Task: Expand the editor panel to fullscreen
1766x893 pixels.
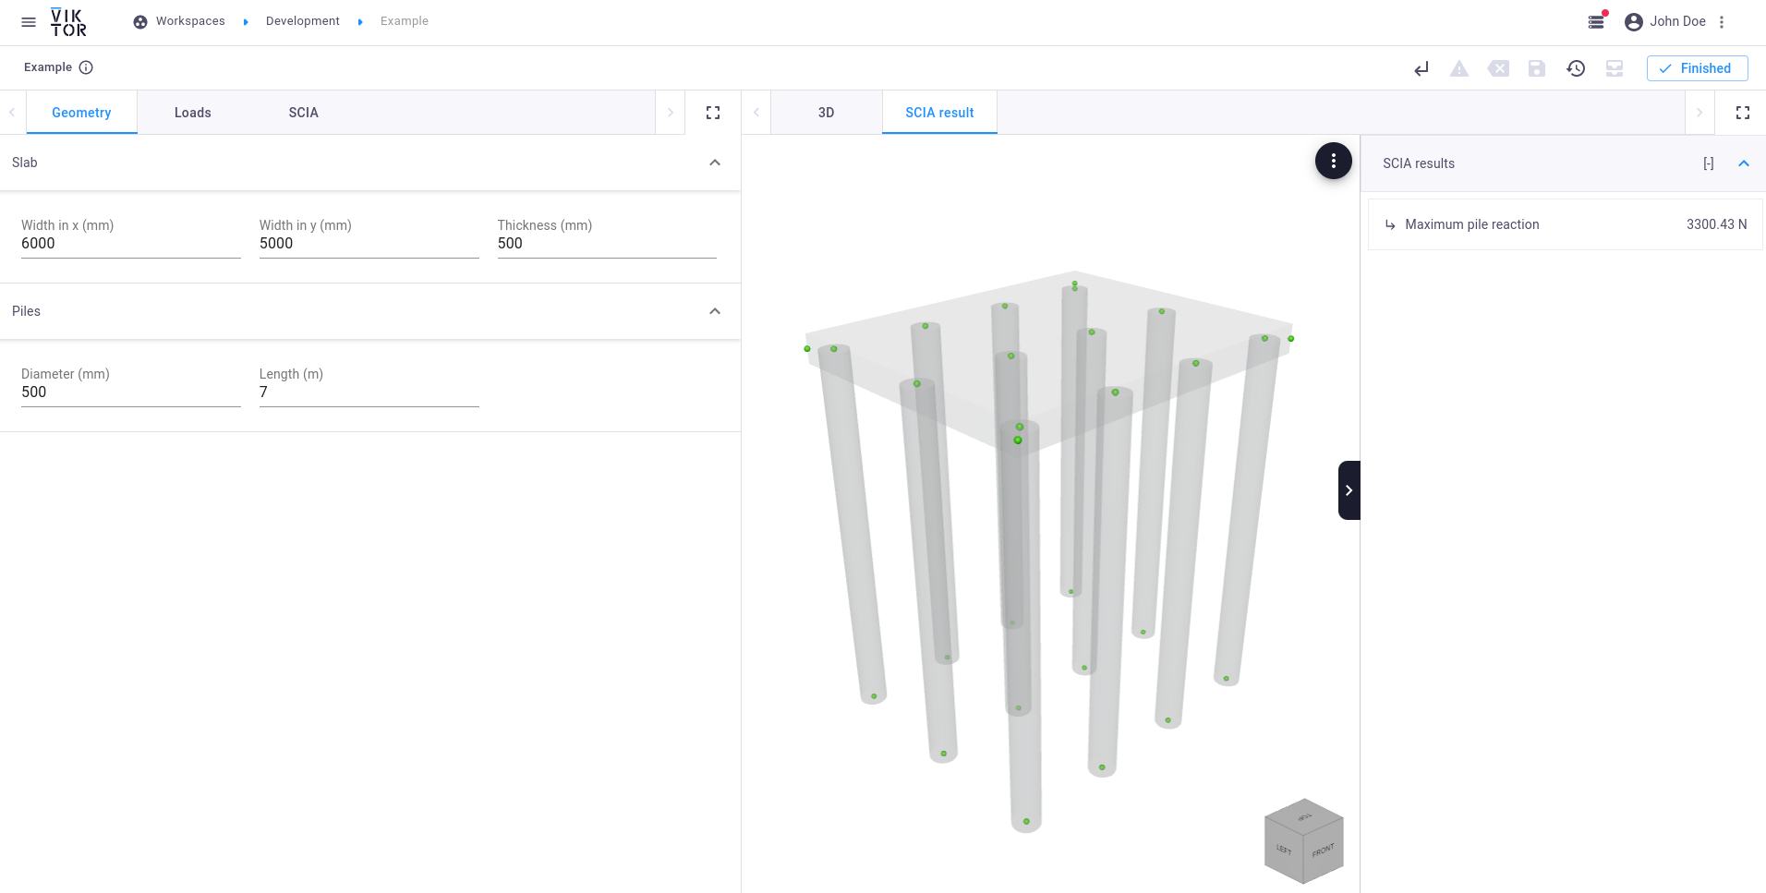Action: pyautogui.click(x=713, y=113)
